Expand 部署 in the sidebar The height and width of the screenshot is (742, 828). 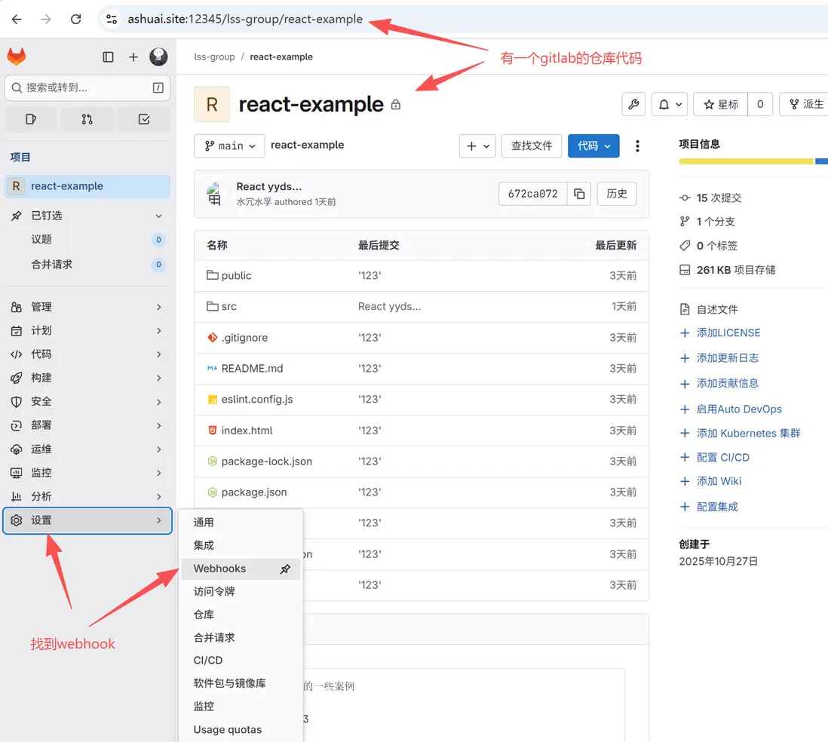[87, 425]
